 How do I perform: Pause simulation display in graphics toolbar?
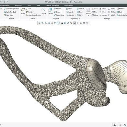point(84,23)
